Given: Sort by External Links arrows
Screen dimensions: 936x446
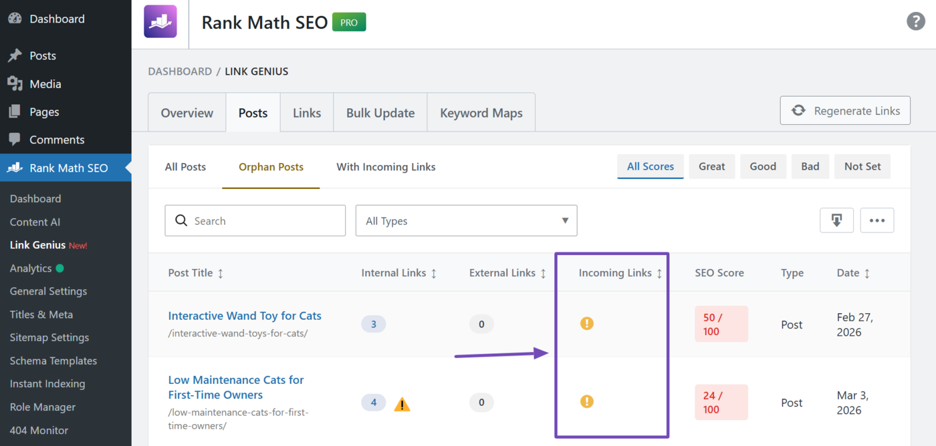Looking at the screenshot, I should [543, 273].
